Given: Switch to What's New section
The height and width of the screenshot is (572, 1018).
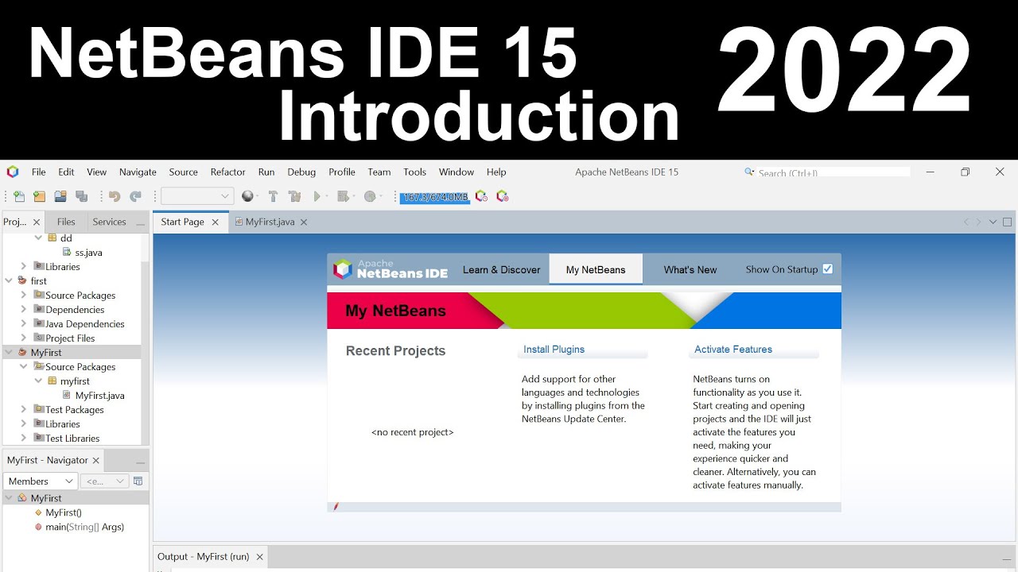Looking at the screenshot, I should click(x=690, y=269).
